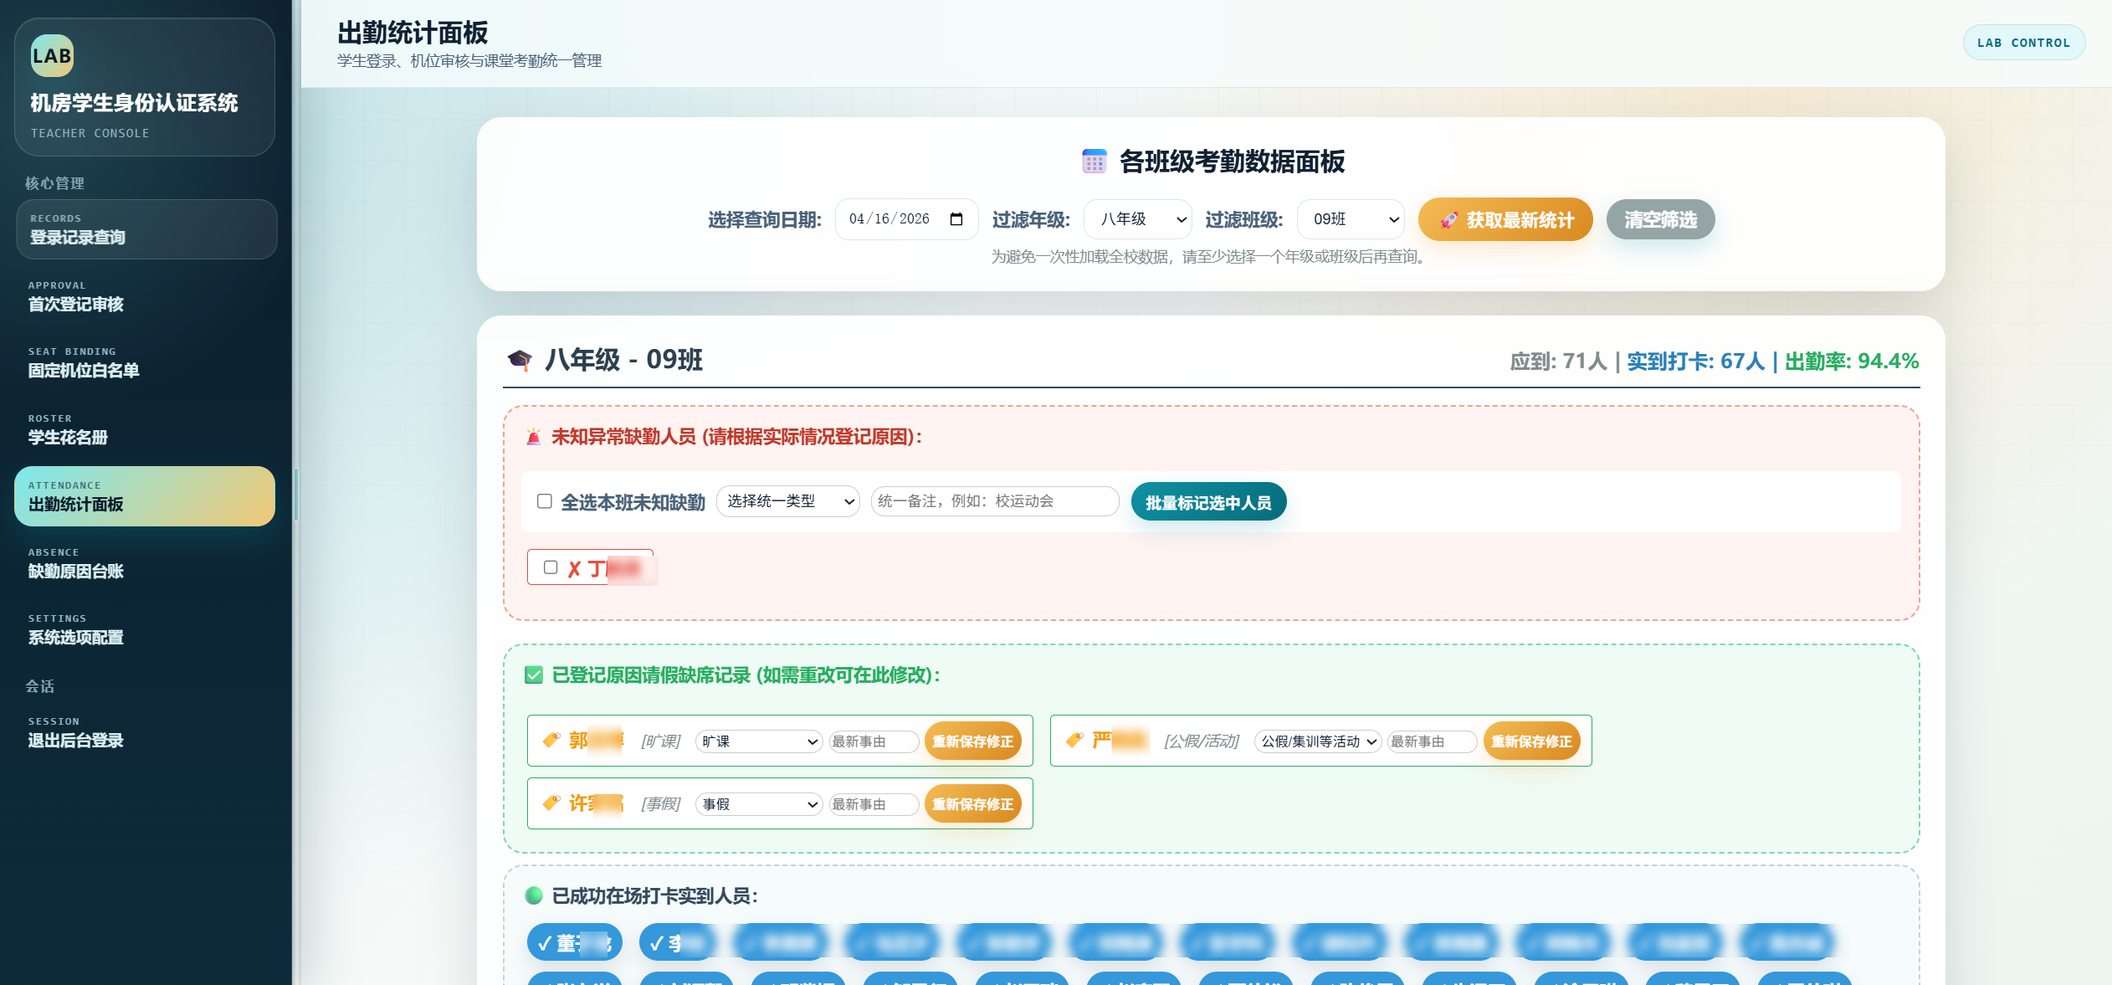Open 缺勤原因台账 page
The width and height of the screenshot is (2112, 985).
coord(146,563)
